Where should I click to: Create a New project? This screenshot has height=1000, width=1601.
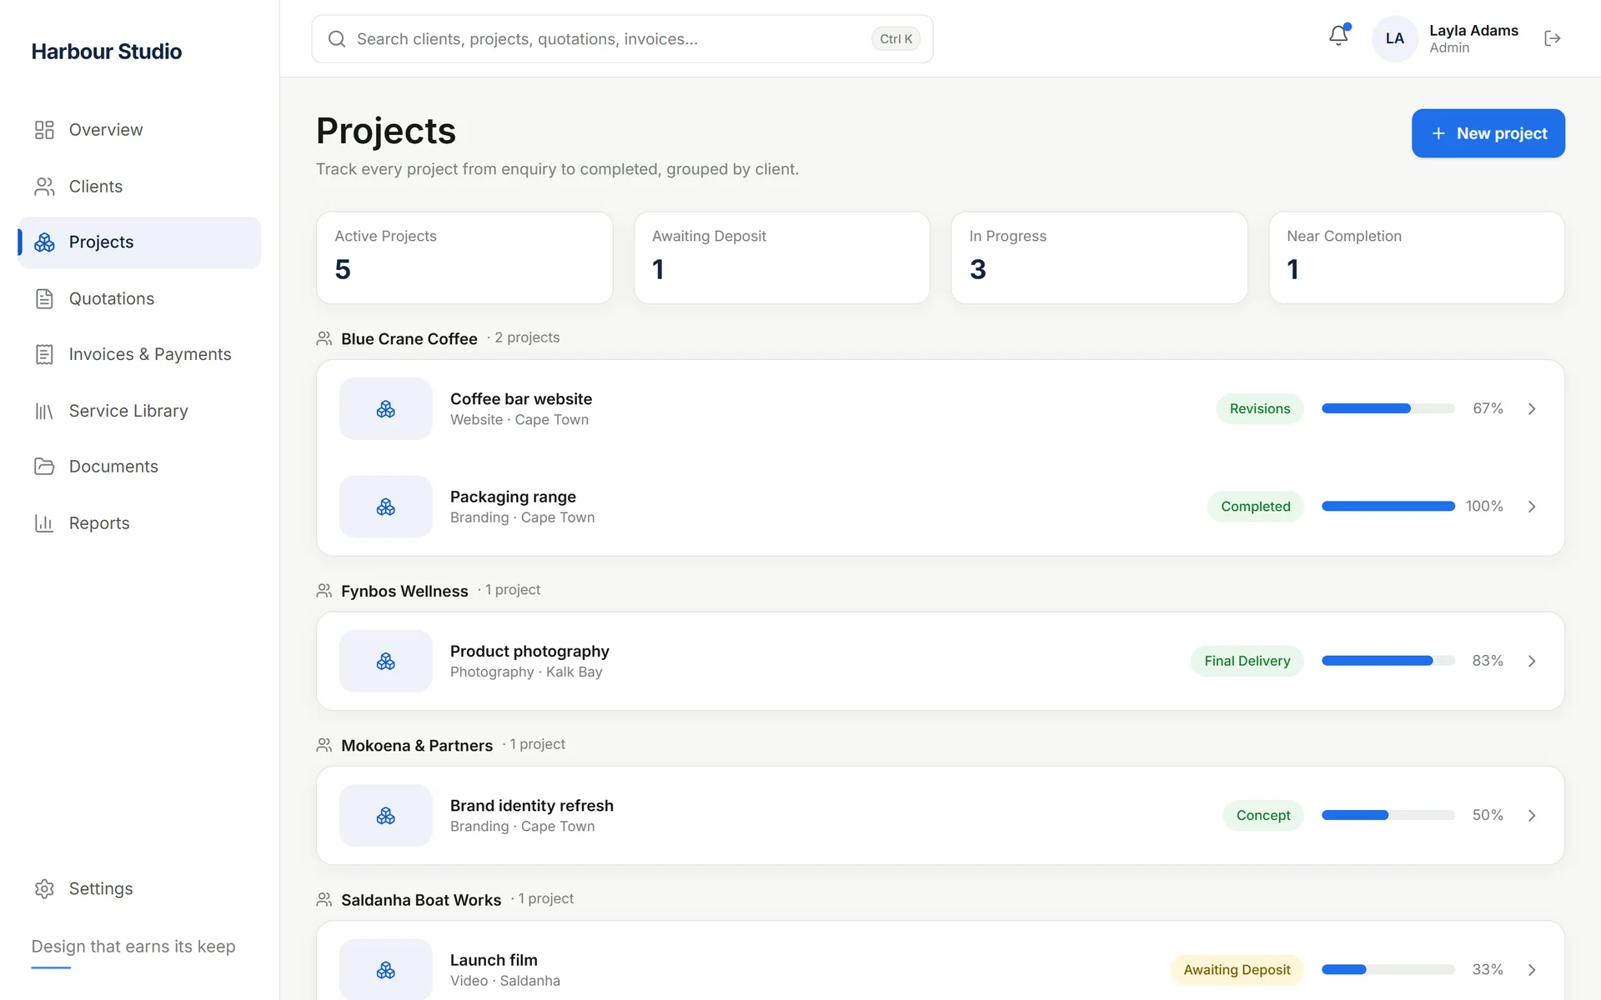coord(1488,133)
